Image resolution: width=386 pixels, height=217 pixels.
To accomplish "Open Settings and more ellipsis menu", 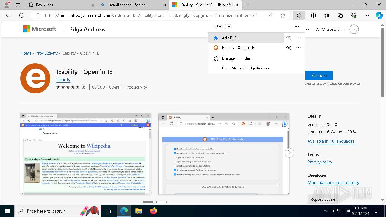I will (x=367, y=15).
